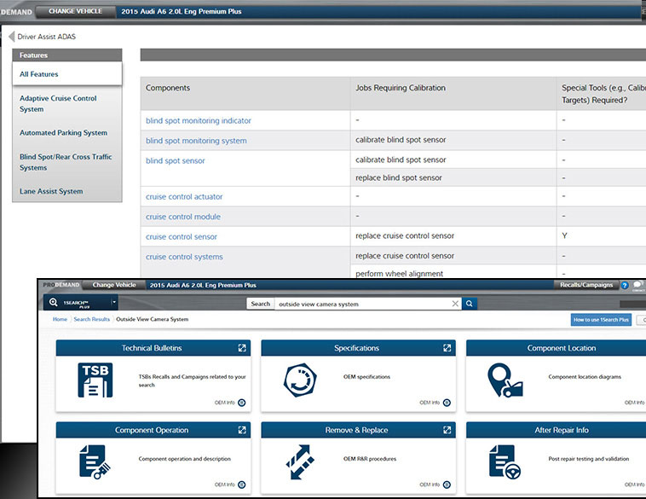Expand the Component Operation card
The width and height of the screenshot is (646, 499).
click(242, 430)
